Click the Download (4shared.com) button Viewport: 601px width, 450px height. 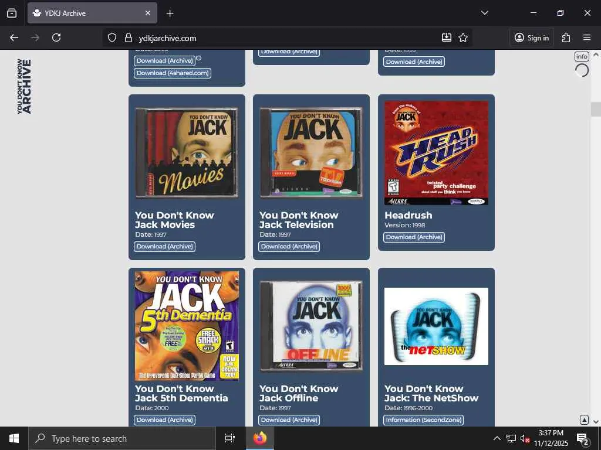pyautogui.click(x=173, y=73)
